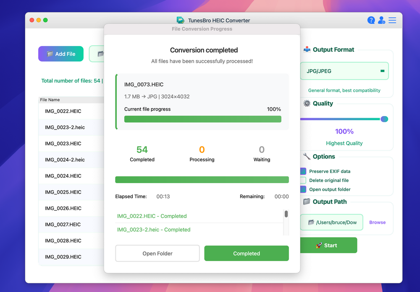
Task: Click the current file progress bar
Action: coord(203,119)
